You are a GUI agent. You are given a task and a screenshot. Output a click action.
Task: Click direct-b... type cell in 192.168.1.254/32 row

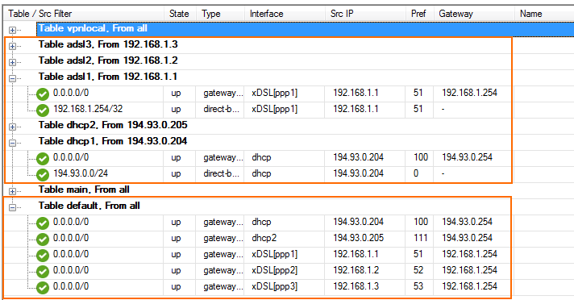(221, 109)
